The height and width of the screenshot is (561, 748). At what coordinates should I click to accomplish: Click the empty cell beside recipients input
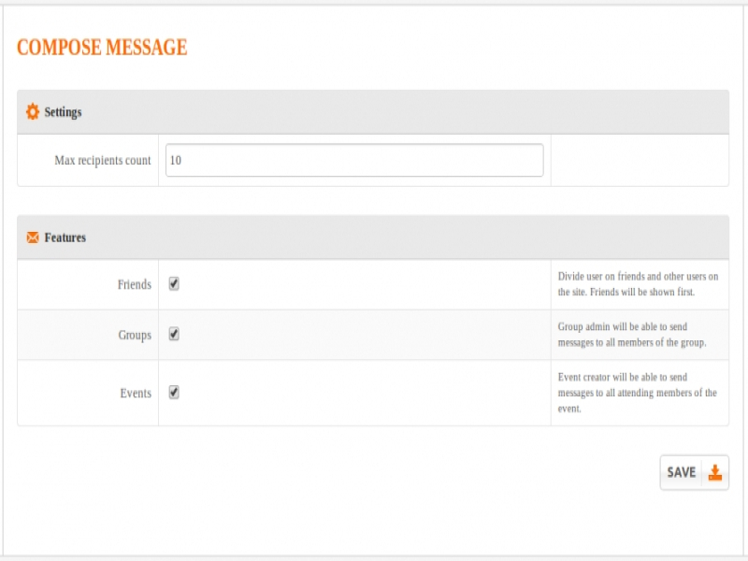639,160
